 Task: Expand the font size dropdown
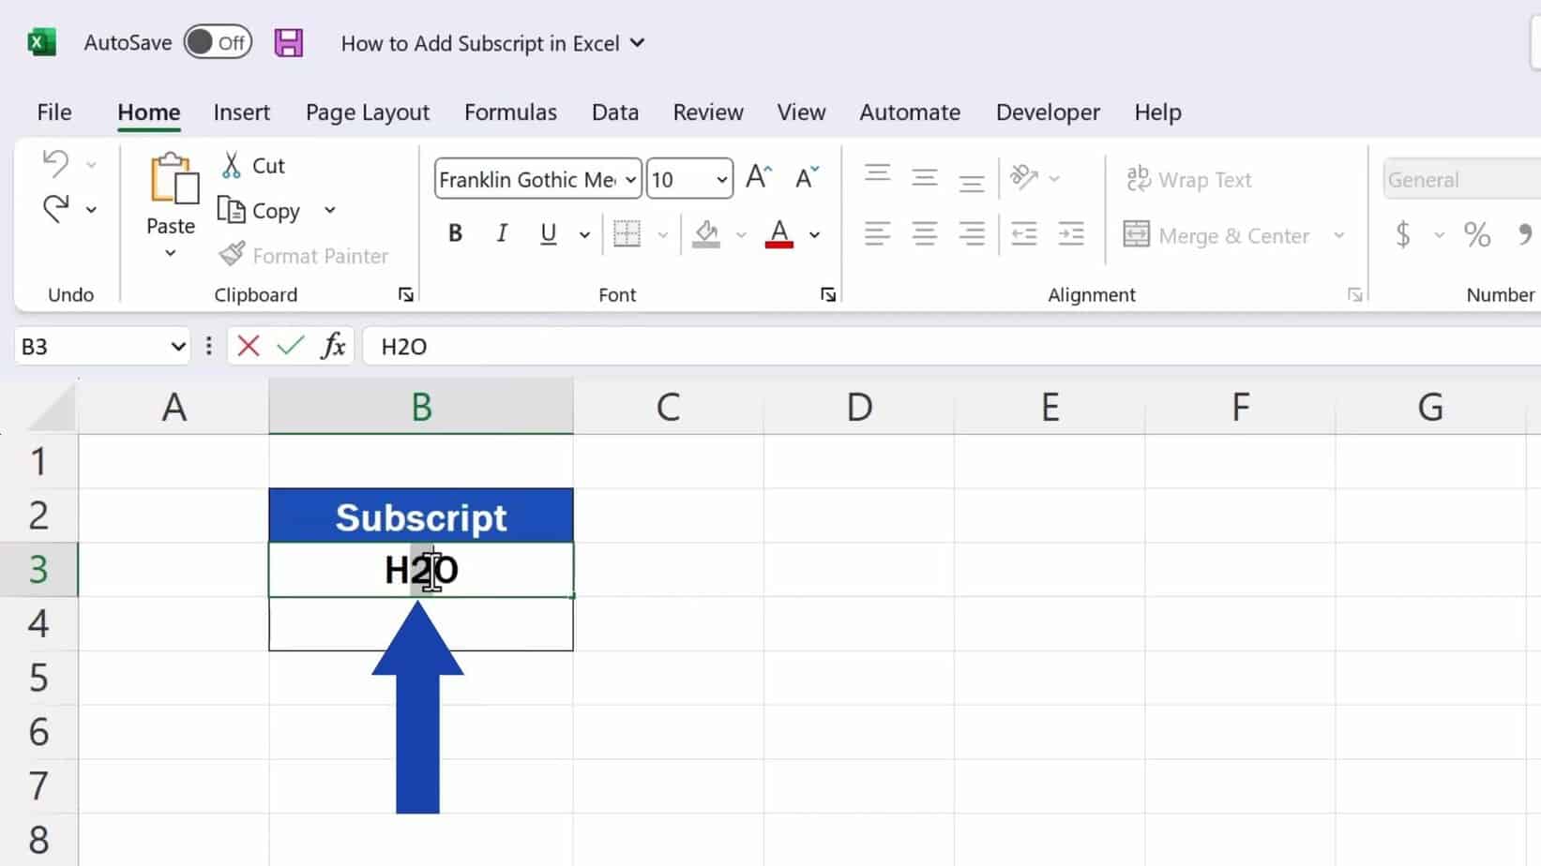[721, 179]
